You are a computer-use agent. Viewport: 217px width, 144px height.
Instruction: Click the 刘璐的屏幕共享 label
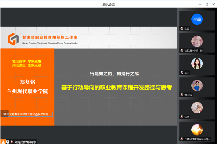pyautogui.click(x=25, y=142)
